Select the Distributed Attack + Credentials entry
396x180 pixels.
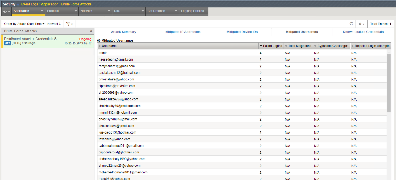click(x=48, y=41)
